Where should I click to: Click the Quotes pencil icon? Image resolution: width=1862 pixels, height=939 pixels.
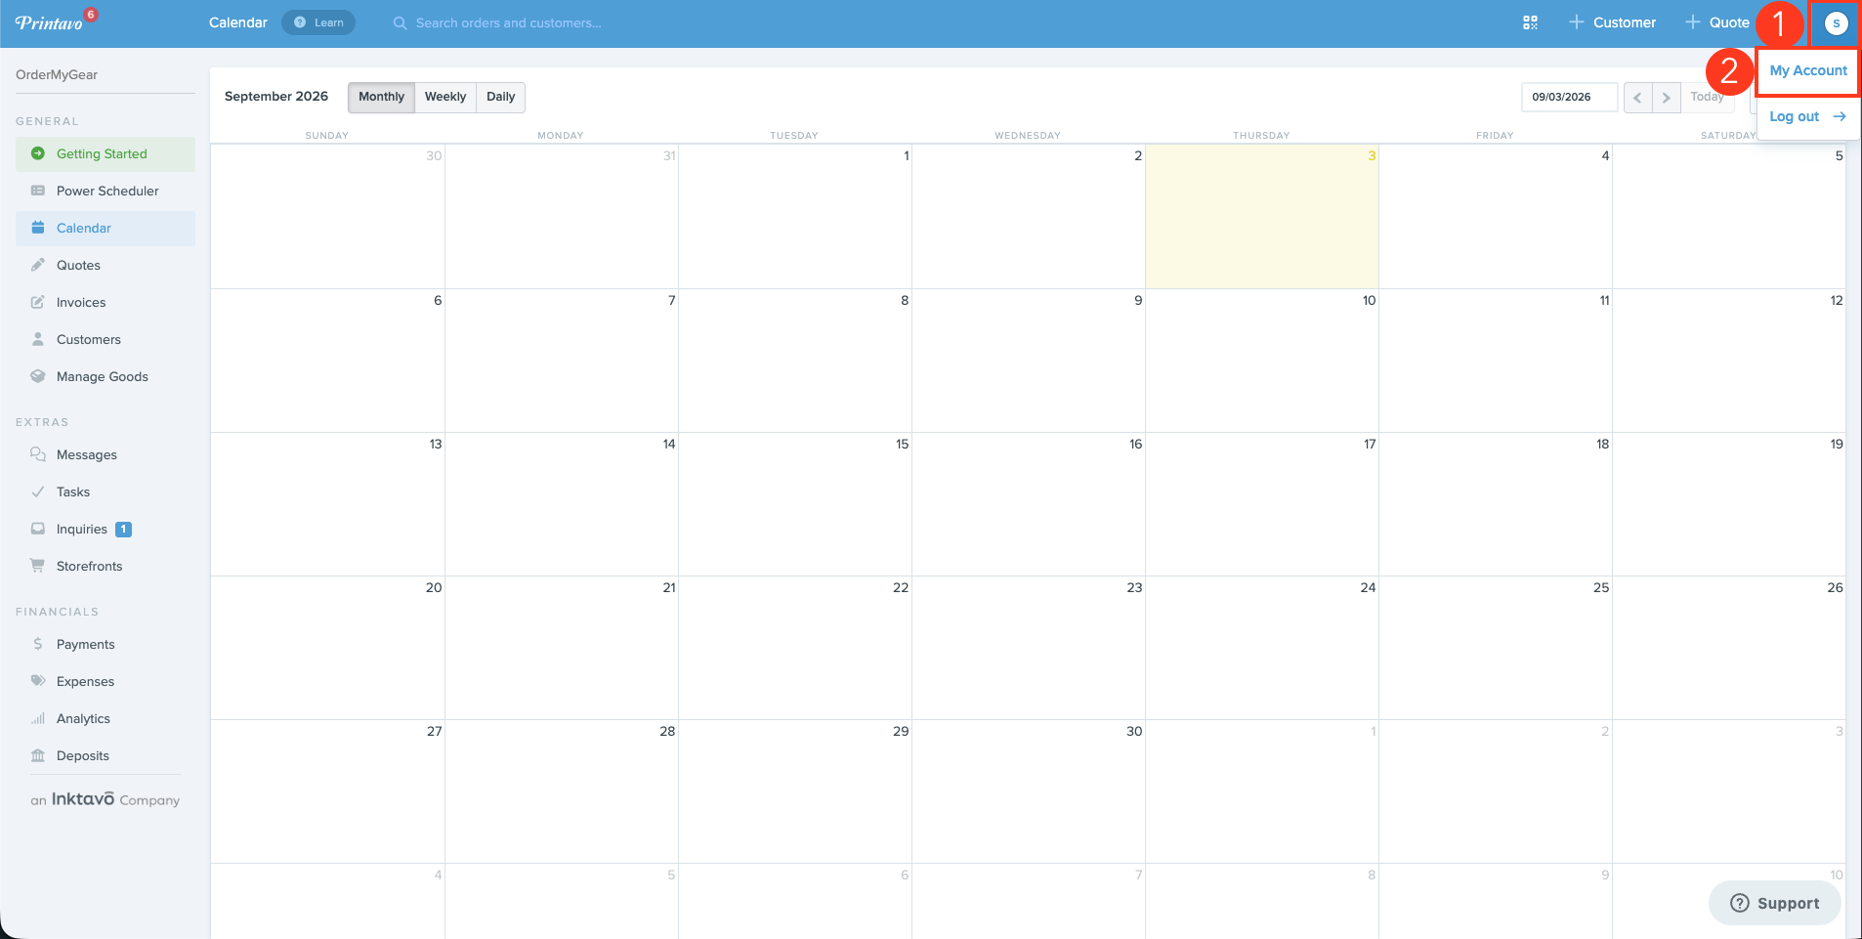[38, 265]
